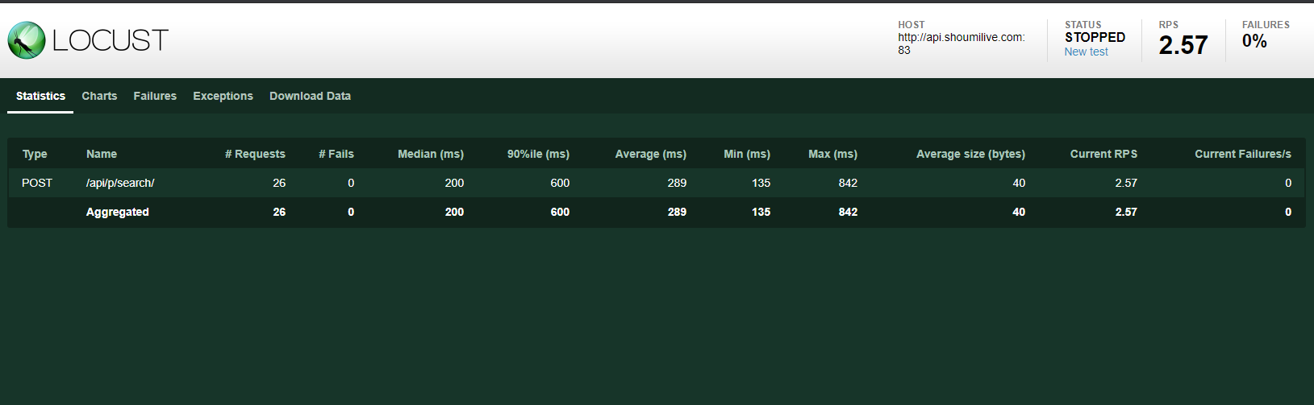Click the FAILURES label in header
The height and width of the screenshot is (405, 1314).
1266,25
